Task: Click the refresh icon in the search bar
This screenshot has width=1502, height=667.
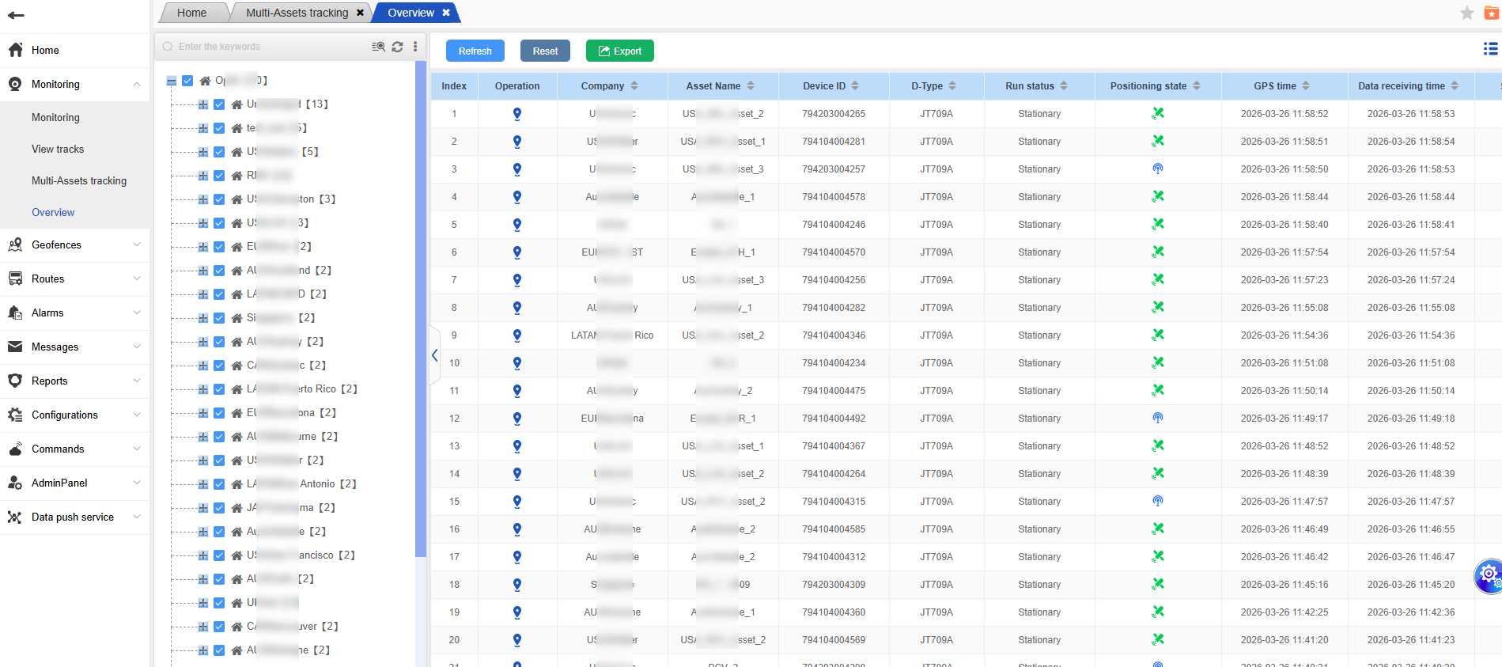Action: 397,47
